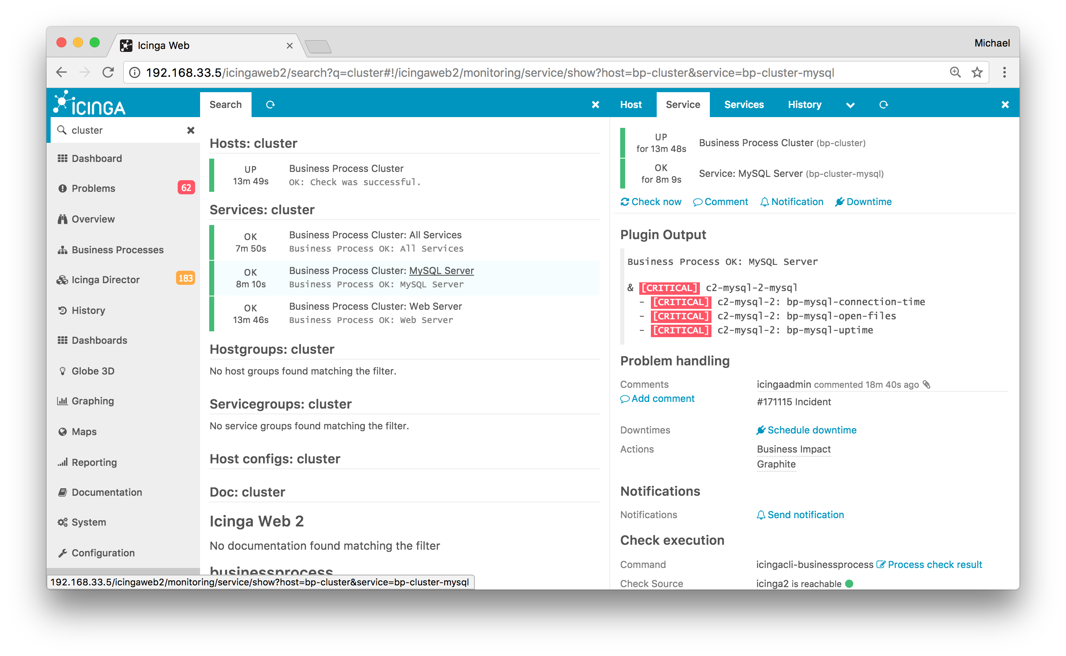Open the Graphite action
Screen dimensions: 1066x656
tap(776, 464)
